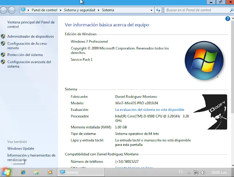Click the Show desktop strip
Screen dimensions: 234x177
click(233, 172)
